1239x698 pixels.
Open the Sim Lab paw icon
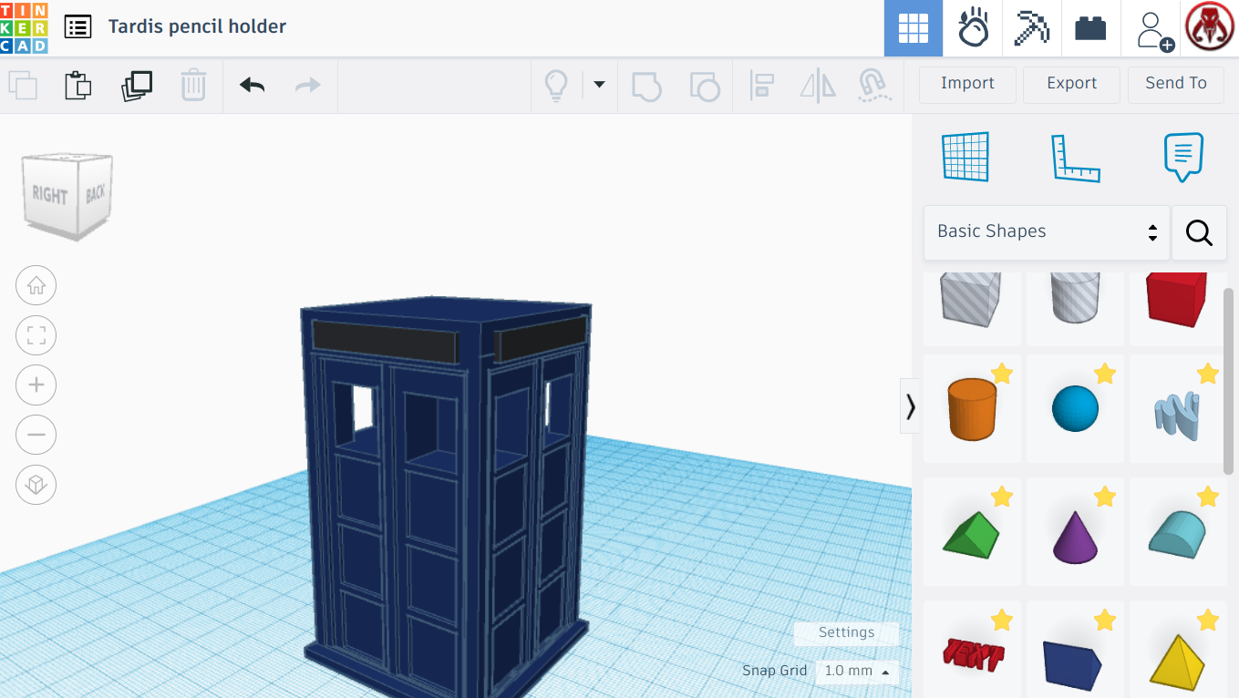point(973,28)
